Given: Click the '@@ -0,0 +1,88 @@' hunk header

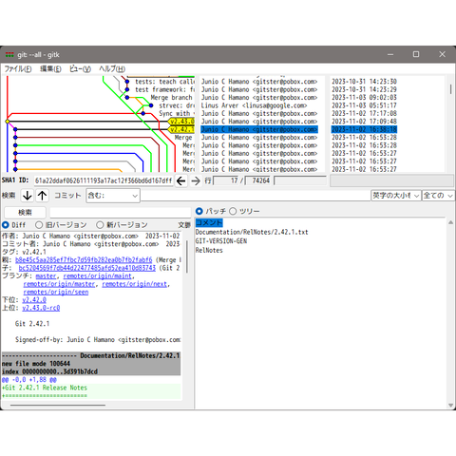Looking at the screenshot, I should [x=29, y=380].
